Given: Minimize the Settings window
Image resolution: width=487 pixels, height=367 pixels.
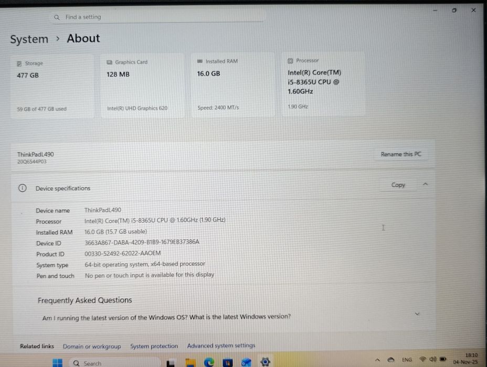Looking at the screenshot, I should point(435,10).
